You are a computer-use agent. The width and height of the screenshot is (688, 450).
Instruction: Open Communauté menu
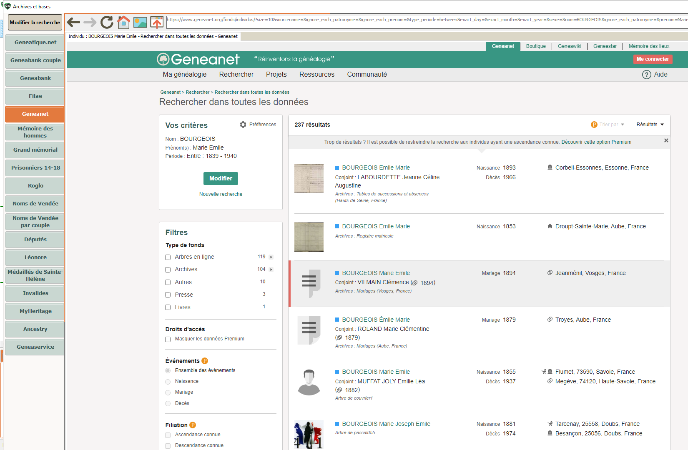(x=367, y=75)
